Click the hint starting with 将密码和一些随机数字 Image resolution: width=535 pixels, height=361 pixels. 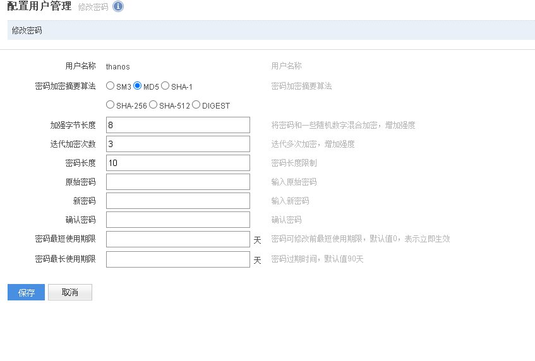[x=343, y=125]
